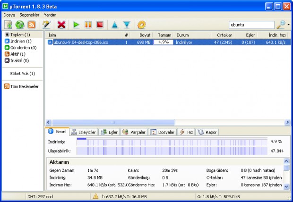Screen dimensions: 293x202
Task: Click download speed İ: 637.2 kB/s status
Action: (x=124, y=197)
